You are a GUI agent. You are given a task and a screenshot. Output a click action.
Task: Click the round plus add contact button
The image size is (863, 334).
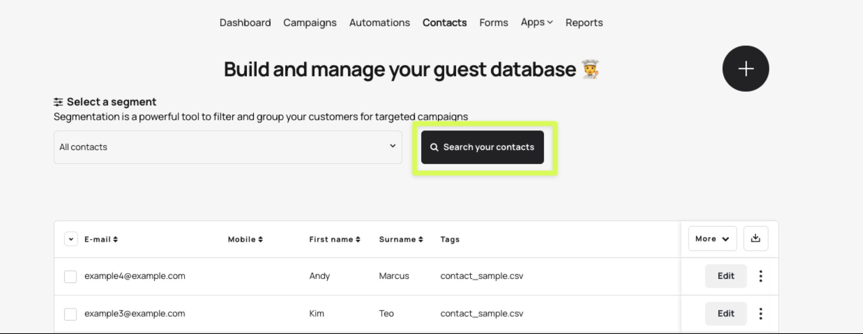coord(746,69)
